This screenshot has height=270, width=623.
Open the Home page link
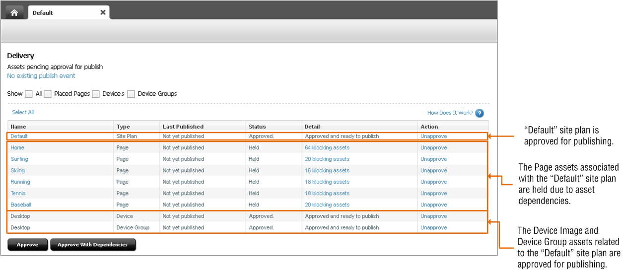tap(17, 147)
